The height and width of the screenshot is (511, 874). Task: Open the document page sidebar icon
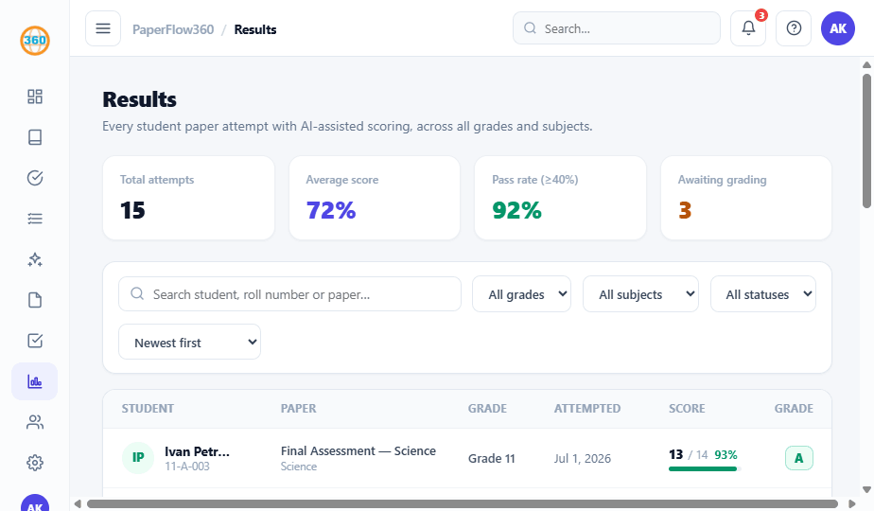35,300
